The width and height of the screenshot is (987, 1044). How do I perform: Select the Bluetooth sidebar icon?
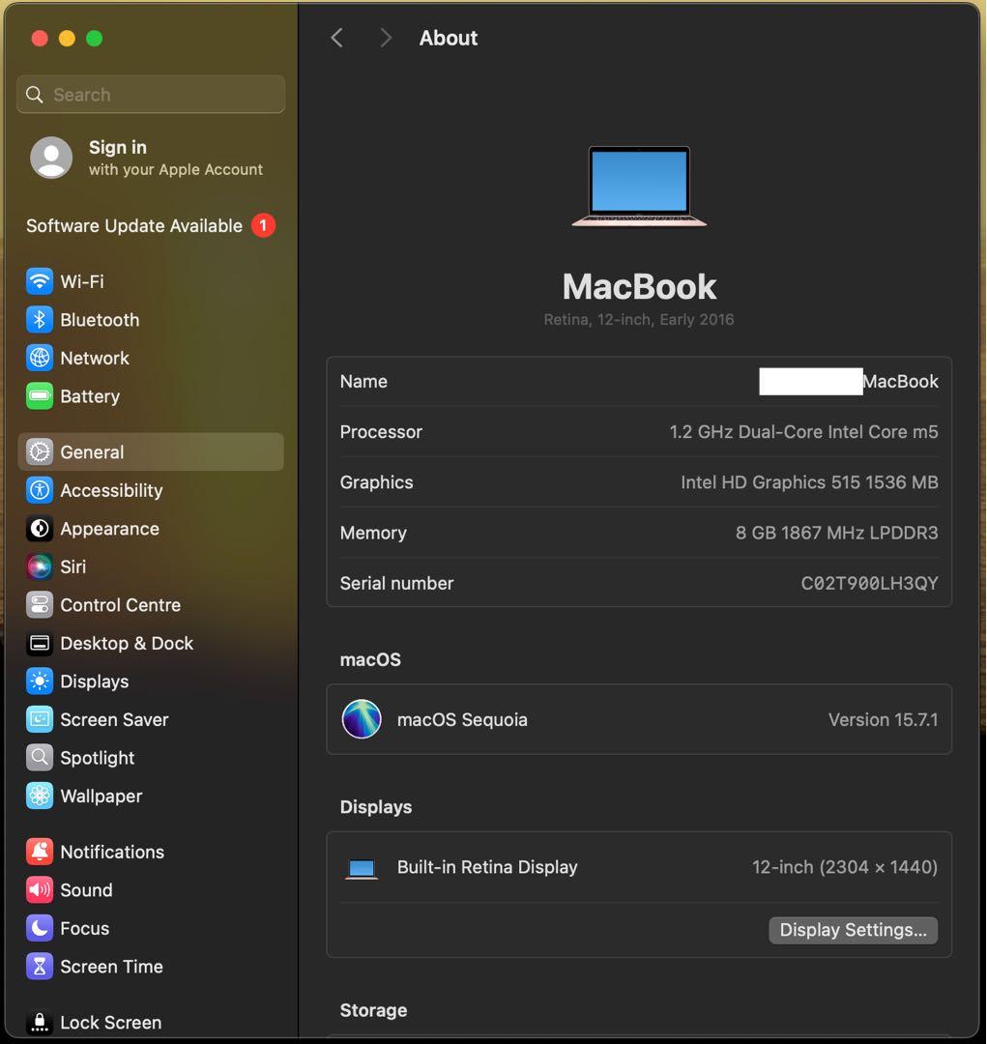(39, 319)
